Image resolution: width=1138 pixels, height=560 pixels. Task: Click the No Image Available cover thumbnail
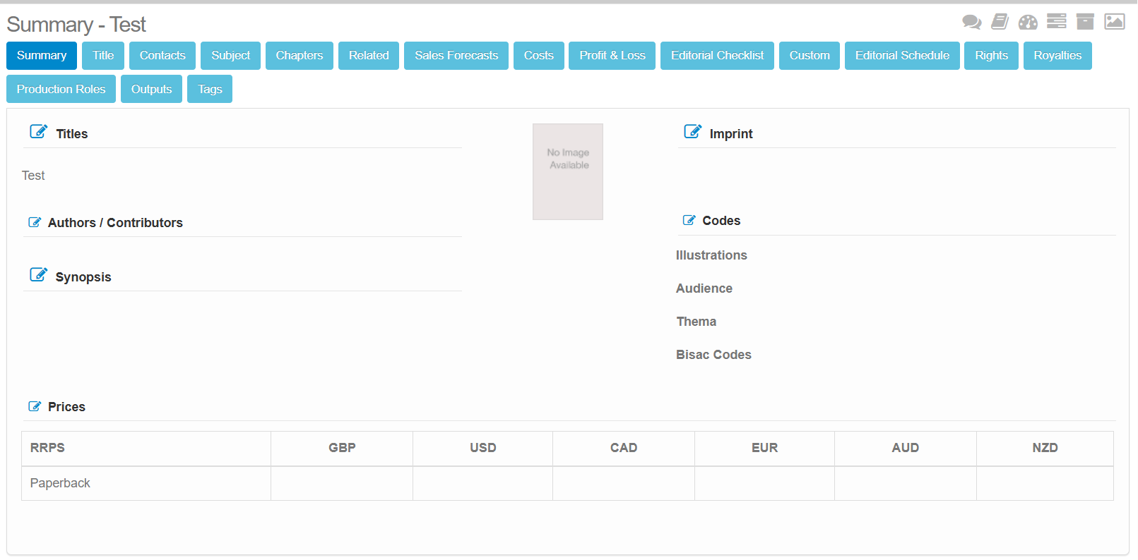tap(568, 171)
